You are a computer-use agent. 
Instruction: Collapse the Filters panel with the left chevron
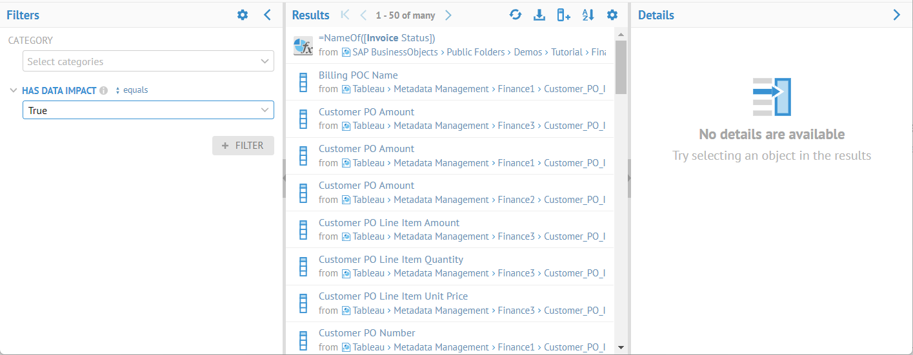[x=268, y=15]
